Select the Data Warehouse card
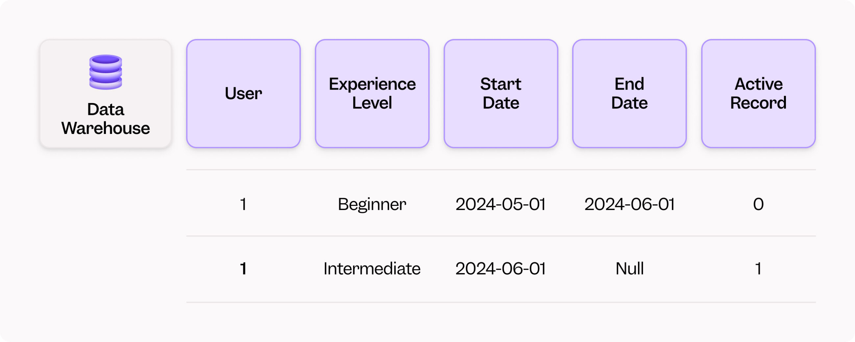This screenshot has height=342, width=855. point(106,94)
